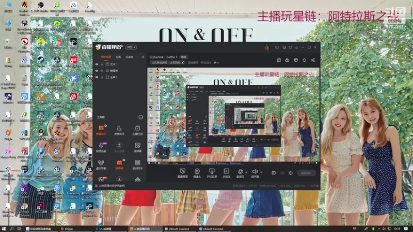The image size is (413, 232).
Task: Click the start streaming button
Action: 306,173
